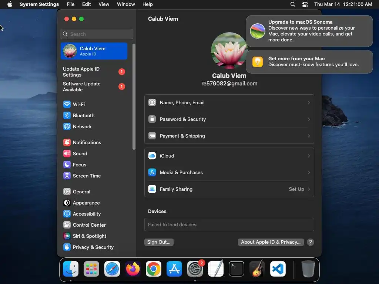Click the sidebar Search field

[97, 34]
